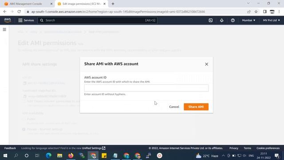Screen dimensions: 284x160
Task: Reload the current page
Action: click(x=19, y=12)
